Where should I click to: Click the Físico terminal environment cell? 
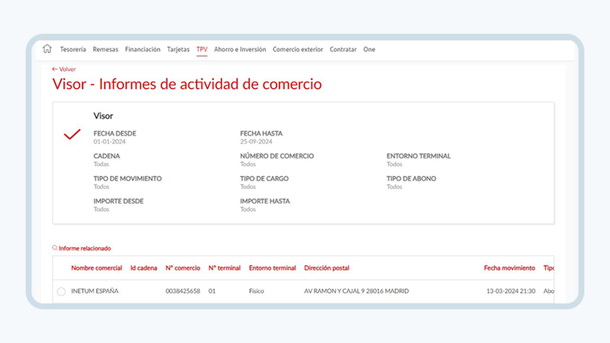click(257, 291)
